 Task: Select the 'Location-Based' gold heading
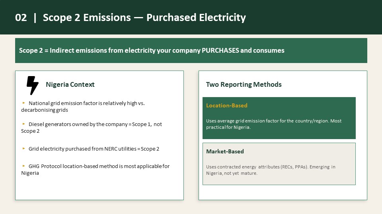pos(227,105)
